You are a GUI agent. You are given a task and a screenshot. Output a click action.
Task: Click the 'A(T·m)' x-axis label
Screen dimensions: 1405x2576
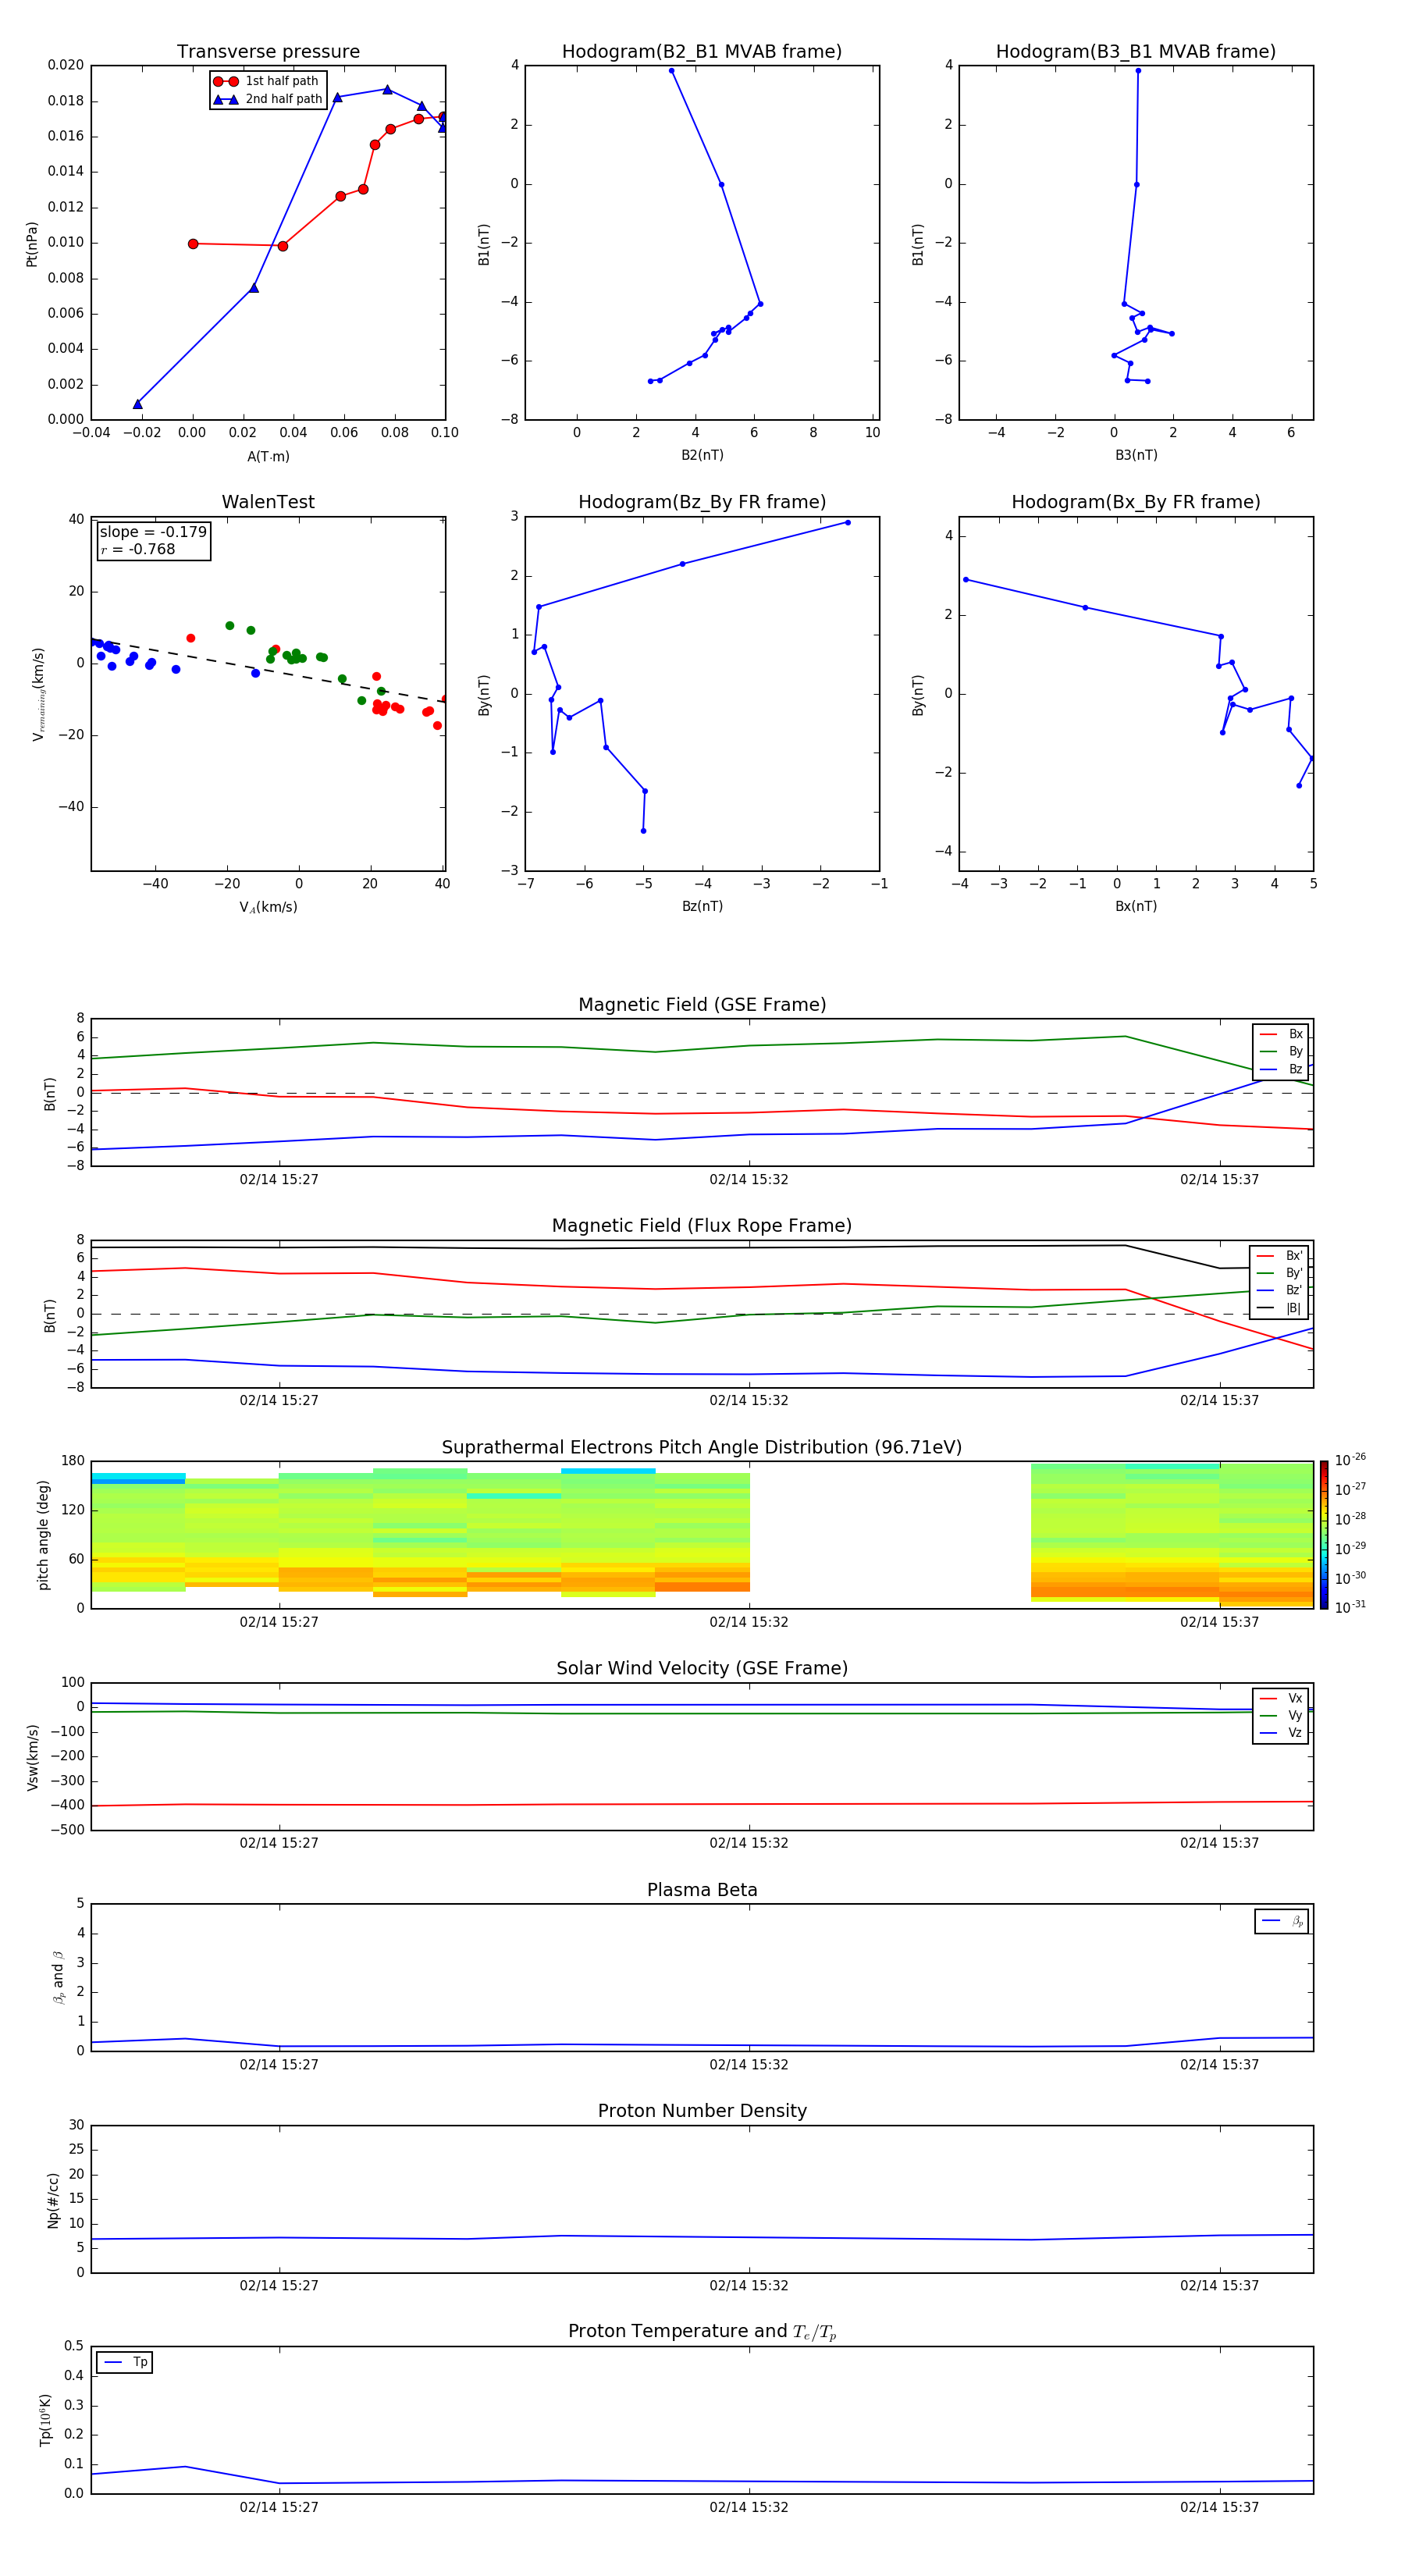click(268, 457)
